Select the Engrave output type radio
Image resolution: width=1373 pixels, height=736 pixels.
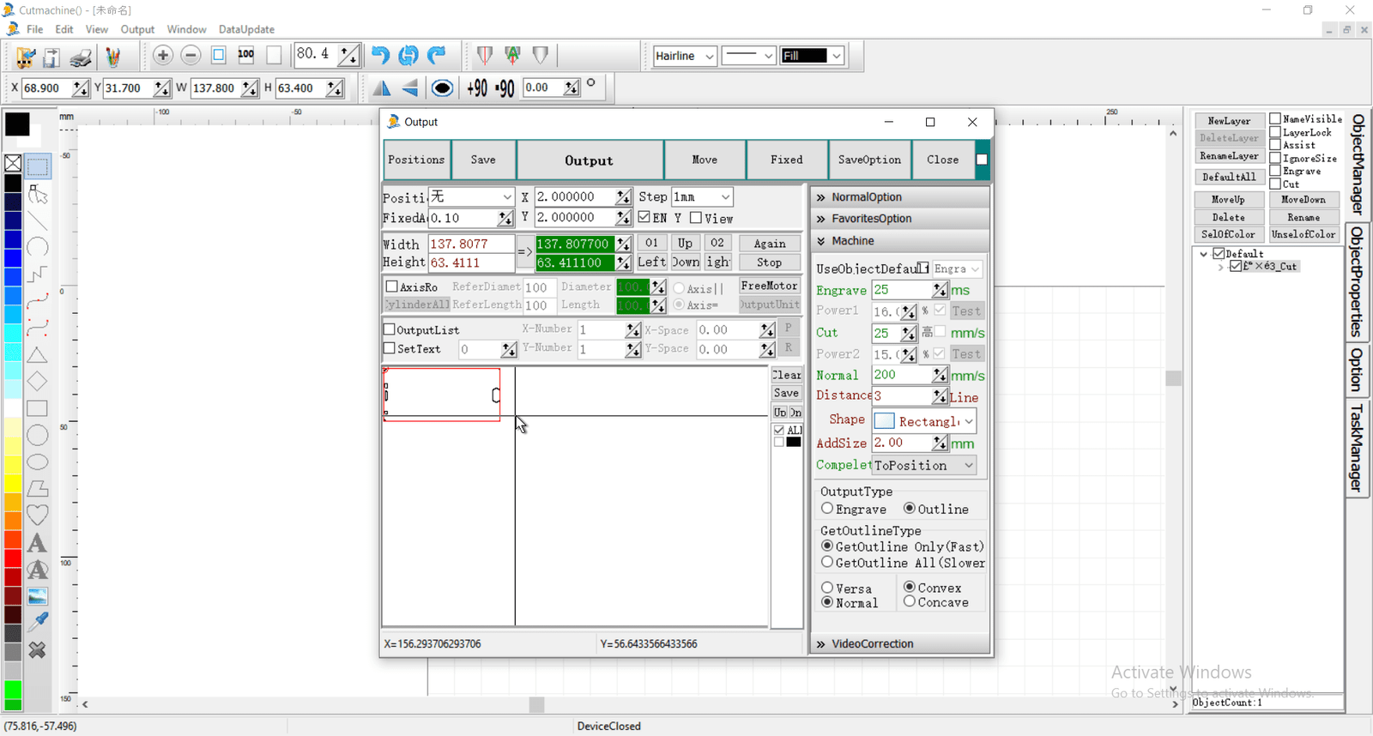tap(827, 509)
